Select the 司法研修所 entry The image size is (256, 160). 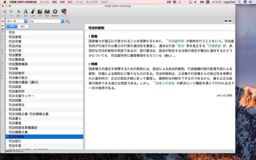44,73
